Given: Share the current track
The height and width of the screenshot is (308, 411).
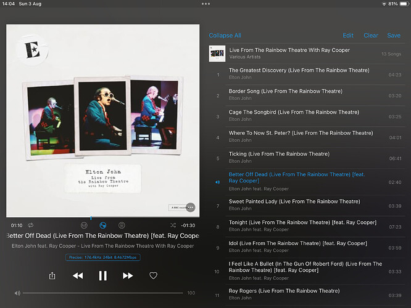Looking at the screenshot, I should 52,275.
